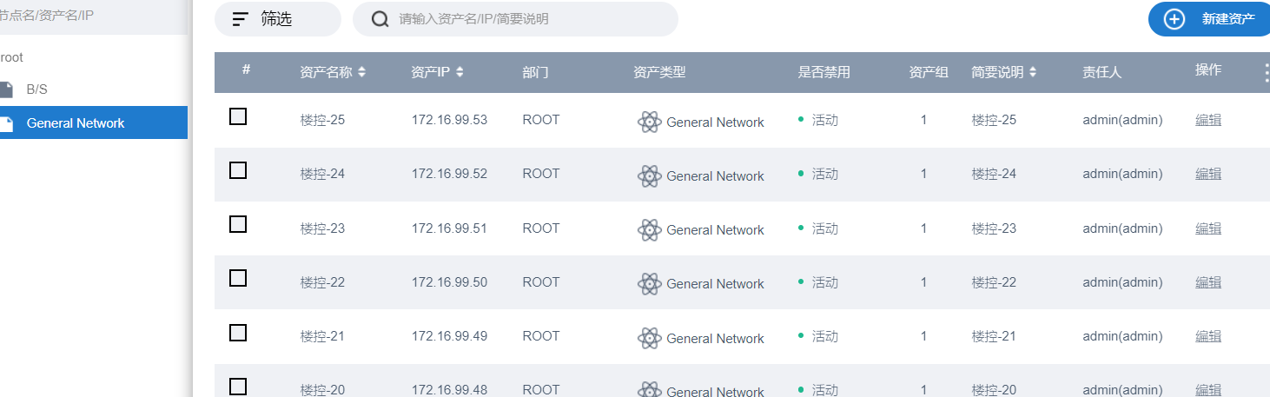Open 编辑 for asset 楼控-22
The width and height of the screenshot is (1270, 397).
point(1208,282)
